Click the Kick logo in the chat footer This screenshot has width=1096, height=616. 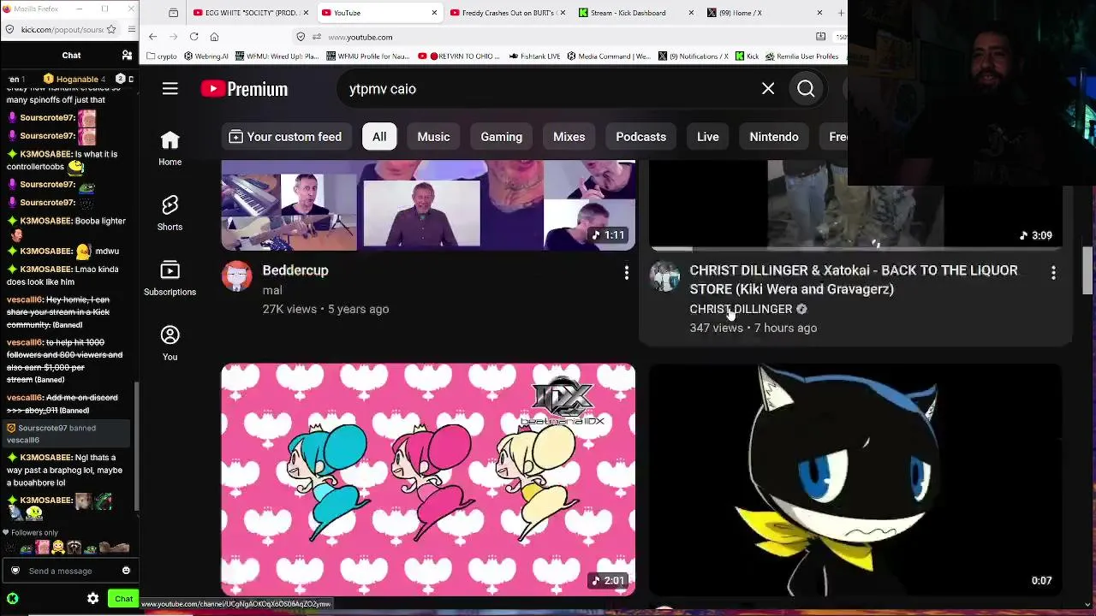click(12, 599)
